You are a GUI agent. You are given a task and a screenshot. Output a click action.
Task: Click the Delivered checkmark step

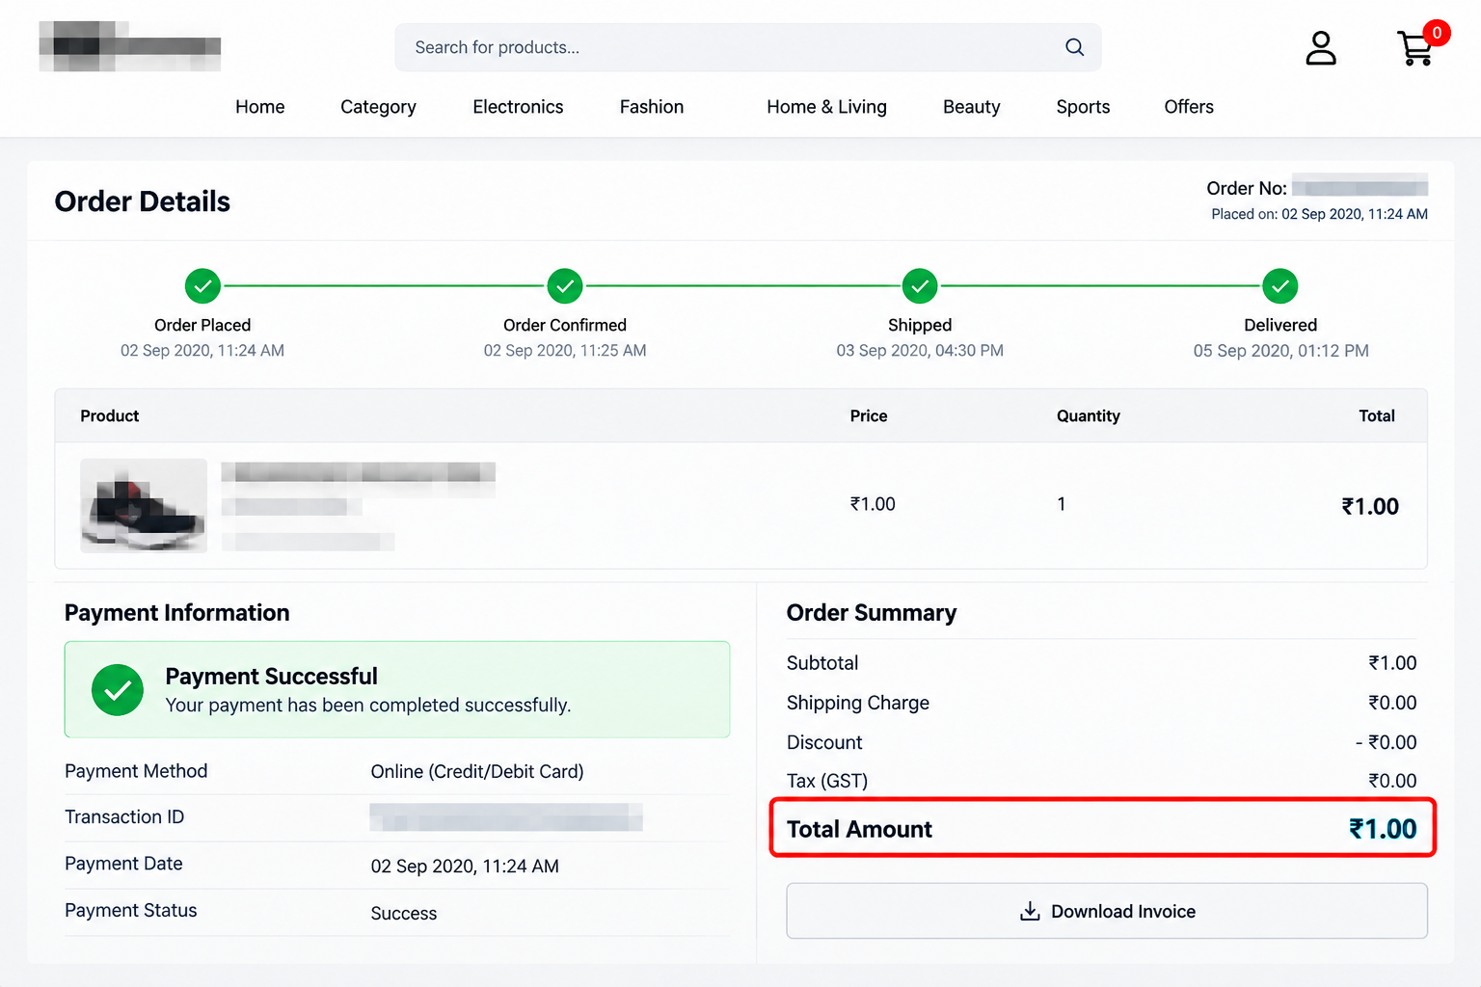pyautogui.click(x=1280, y=286)
